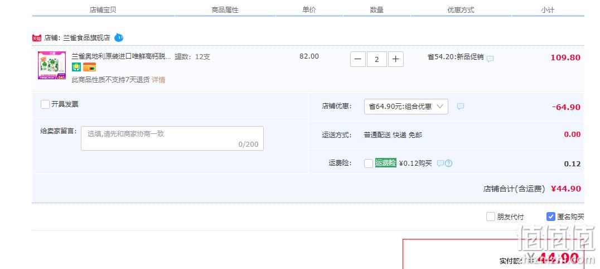This screenshot has width=600, height=269.
Task: Click the subtotal 109.80
Action: 565,58
